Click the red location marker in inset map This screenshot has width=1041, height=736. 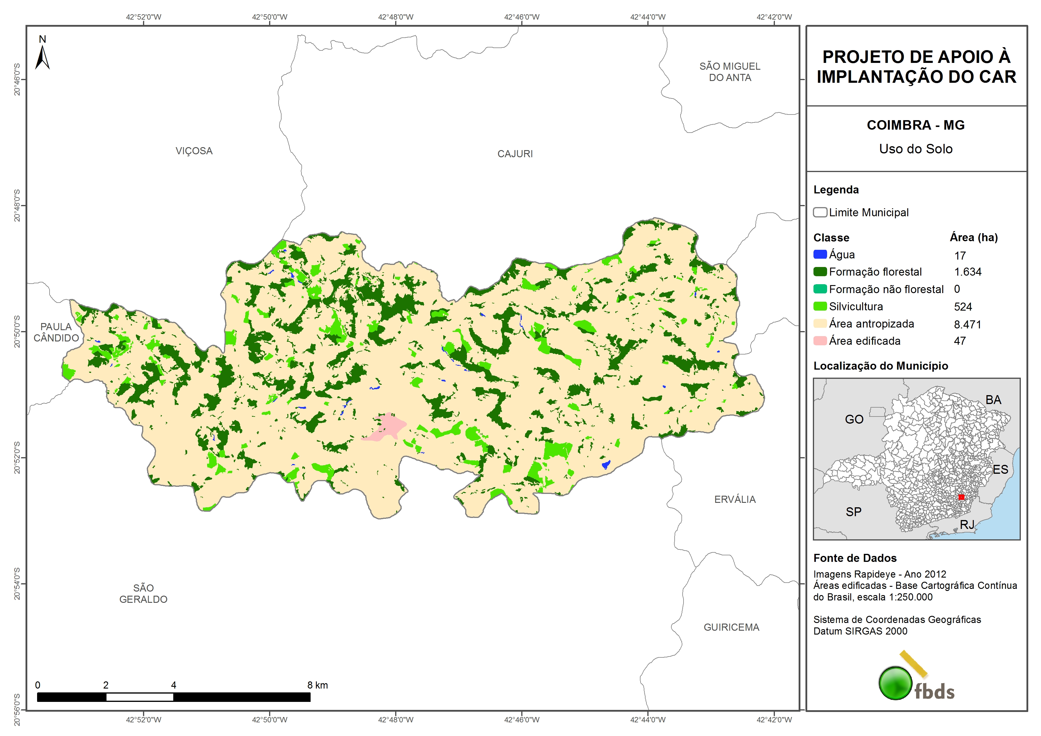click(x=961, y=497)
